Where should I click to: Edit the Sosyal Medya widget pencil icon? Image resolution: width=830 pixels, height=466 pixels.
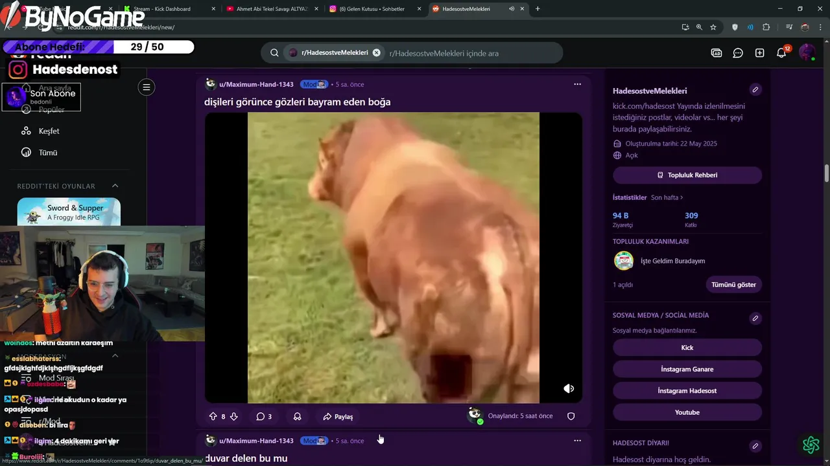tap(755, 318)
